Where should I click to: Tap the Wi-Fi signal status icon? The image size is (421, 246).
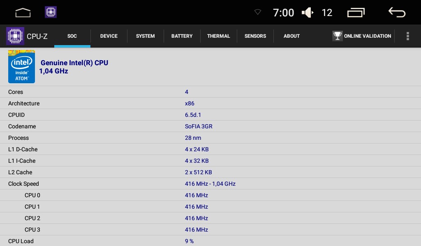(258, 12)
